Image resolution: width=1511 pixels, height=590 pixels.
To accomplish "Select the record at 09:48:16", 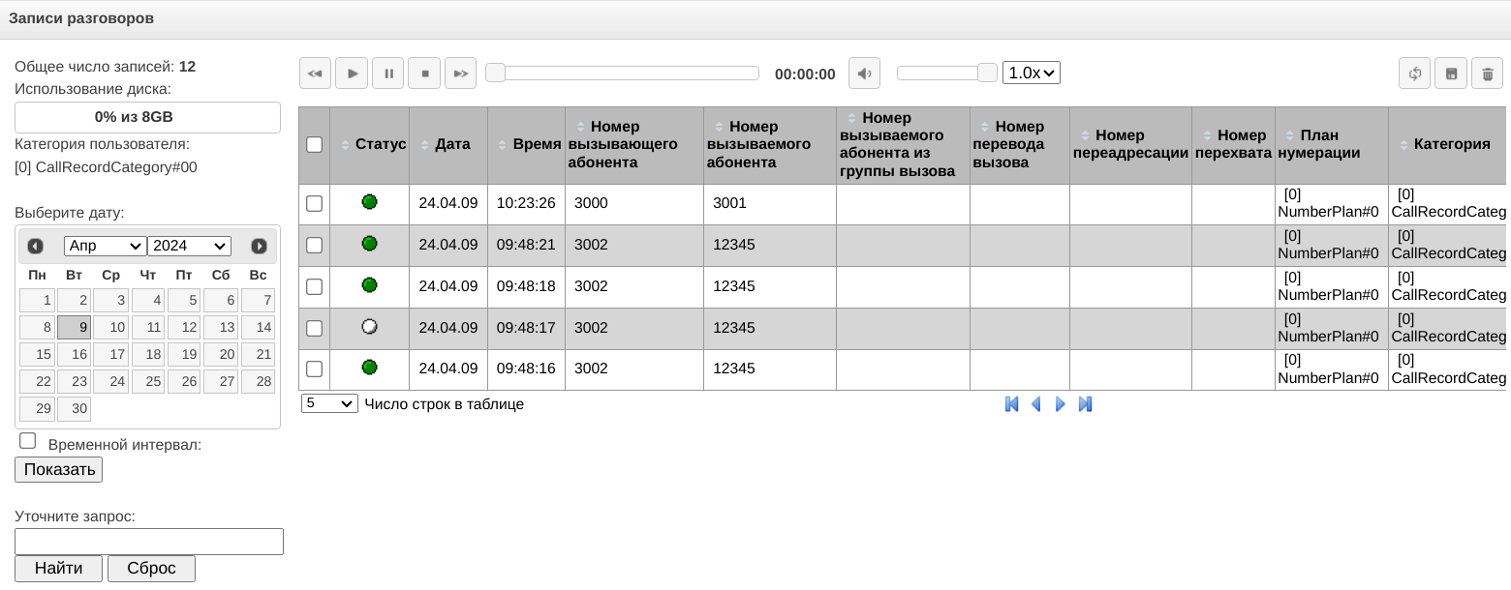I will (314, 369).
